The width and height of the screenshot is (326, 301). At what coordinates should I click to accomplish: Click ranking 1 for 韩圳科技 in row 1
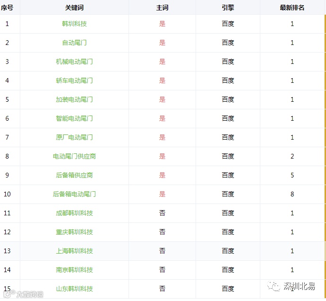pos(292,24)
